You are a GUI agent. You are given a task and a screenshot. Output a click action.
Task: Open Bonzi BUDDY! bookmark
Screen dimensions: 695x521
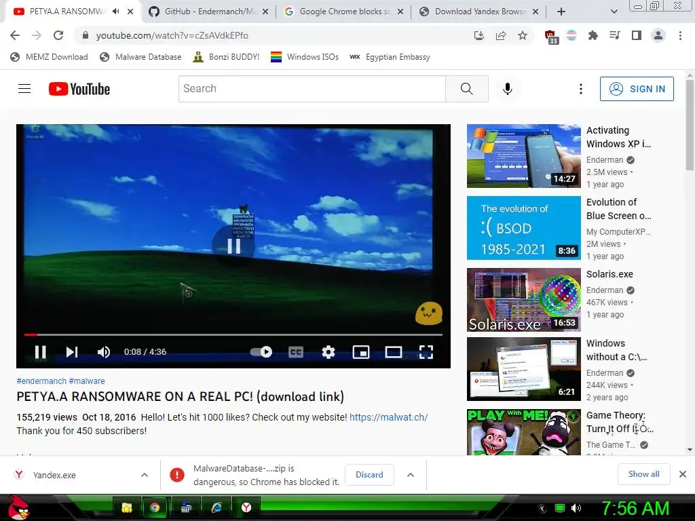coord(226,57)
